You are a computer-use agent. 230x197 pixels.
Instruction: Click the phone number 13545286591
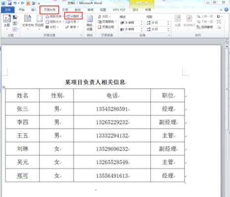[112, 109]
